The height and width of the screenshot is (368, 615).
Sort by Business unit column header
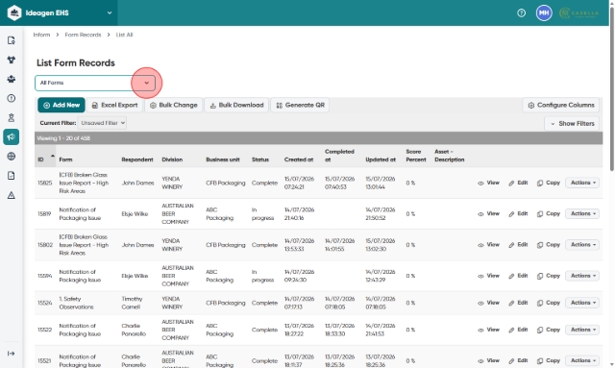[223, 159]
